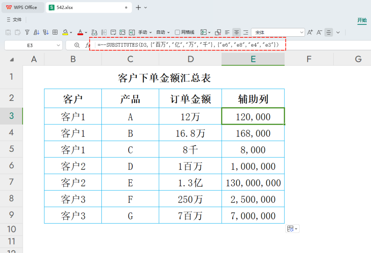
Task: Decrease font size with A- icon
Action: 320,32
